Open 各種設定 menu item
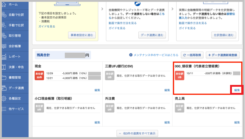Viewport: 245px width, 139px height. [15, 98]
